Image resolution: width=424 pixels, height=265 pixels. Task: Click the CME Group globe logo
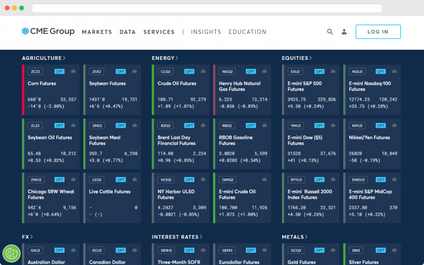[x=25, y=31]
